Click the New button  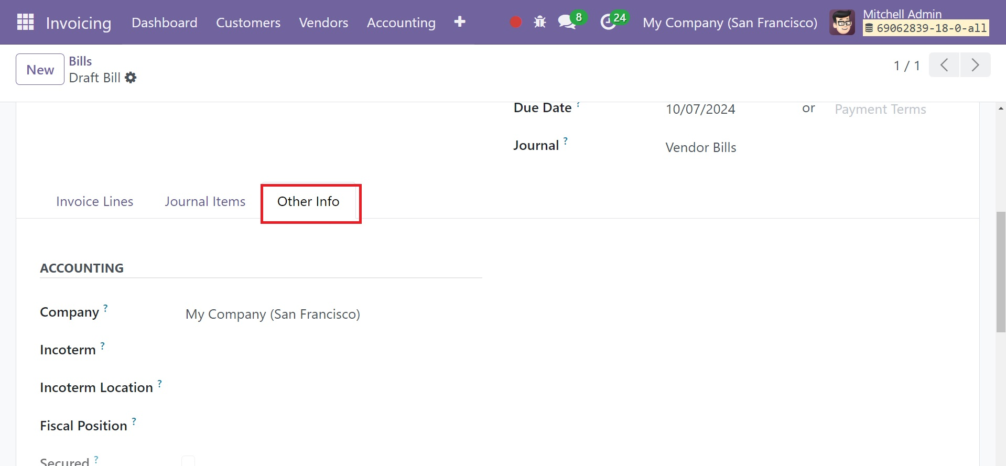point(40,69)
